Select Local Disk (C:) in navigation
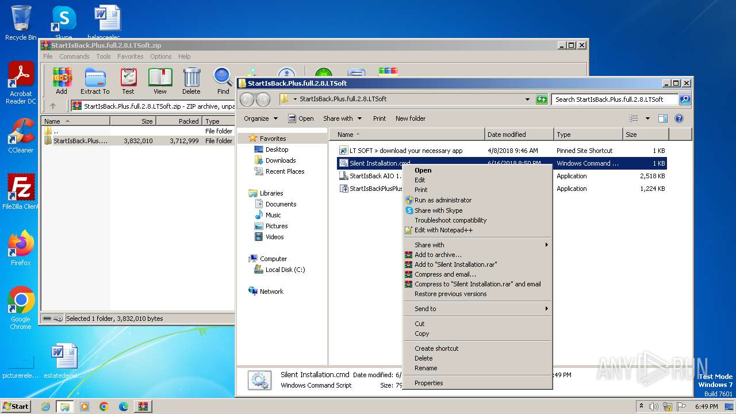 285,270
